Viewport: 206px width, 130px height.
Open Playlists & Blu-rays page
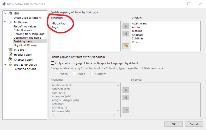click(25, 45)
